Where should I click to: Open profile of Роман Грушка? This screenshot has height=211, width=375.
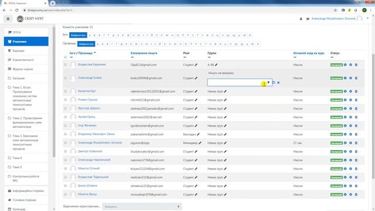[x=87, y=100]
